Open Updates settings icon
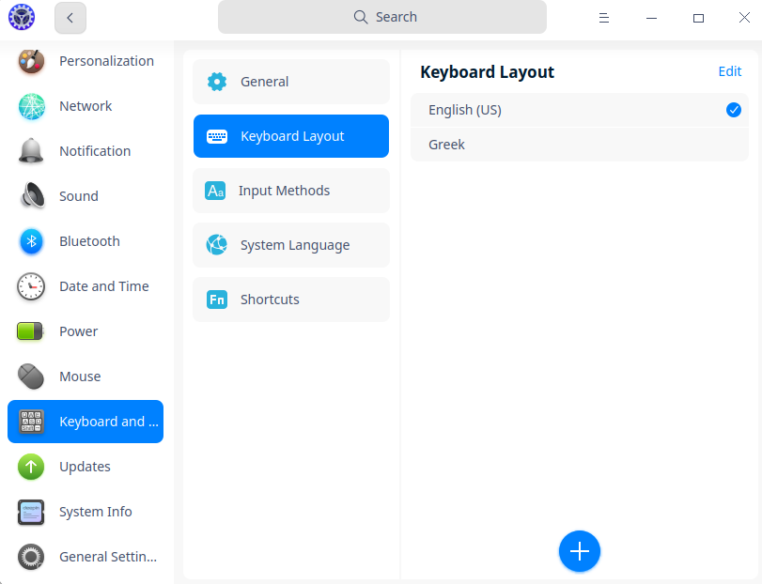Image resolution: width=762 pixels, height=584 pixels. coord(31,467)
